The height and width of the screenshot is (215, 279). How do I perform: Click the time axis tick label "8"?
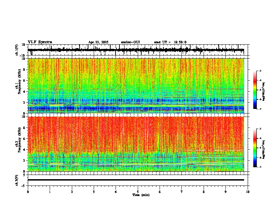tap(204, 192)
